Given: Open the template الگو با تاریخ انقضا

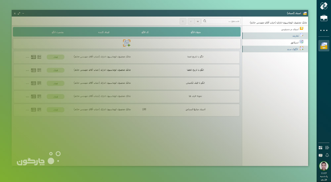Looking at the screenshot, I should click(195, 70).
